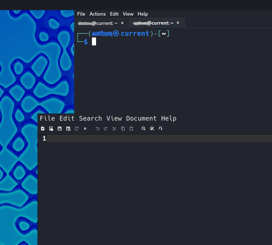The width and height of the screenshot is (272, 245).
Task: Click the Save As toolbar icon
Action: [68, 129]
